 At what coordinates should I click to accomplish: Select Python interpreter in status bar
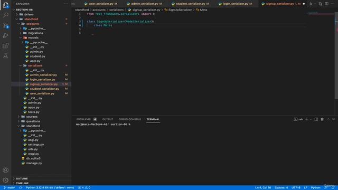pos(50,188)
